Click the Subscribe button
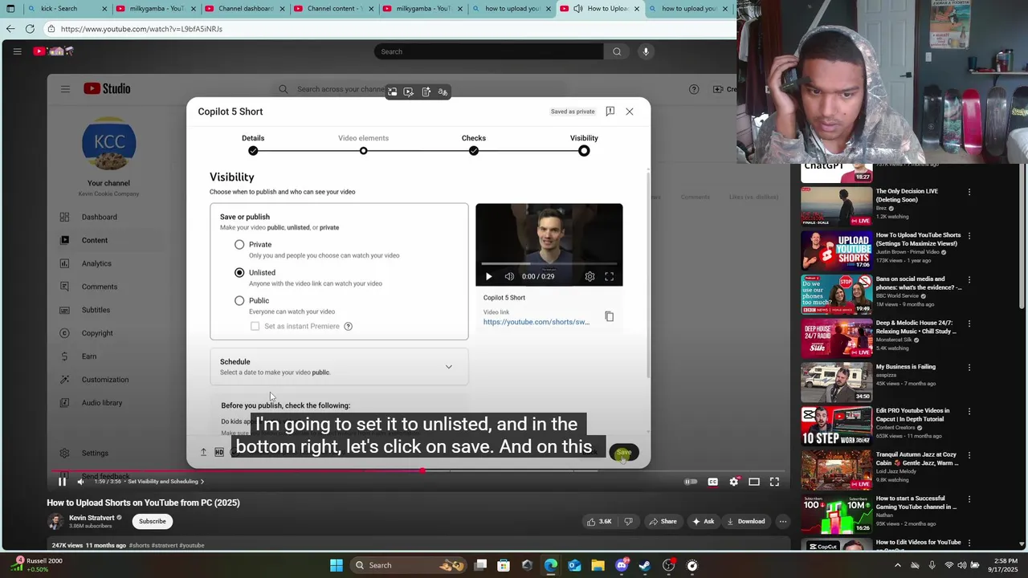The height and width of the screenshot is (578, 1028). 152,521
